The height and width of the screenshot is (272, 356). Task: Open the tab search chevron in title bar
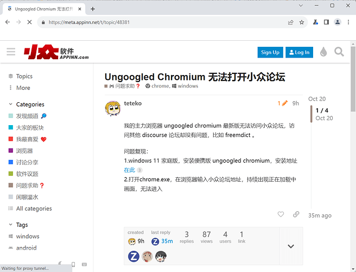click(x=301, y=5)
